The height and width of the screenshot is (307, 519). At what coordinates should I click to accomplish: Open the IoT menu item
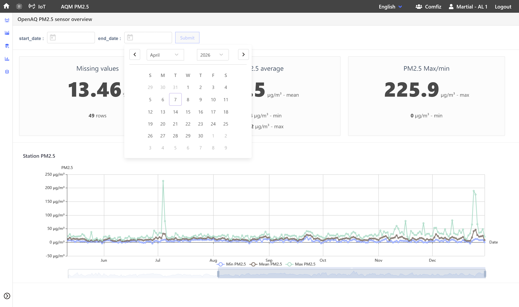(x=37, y=7)
